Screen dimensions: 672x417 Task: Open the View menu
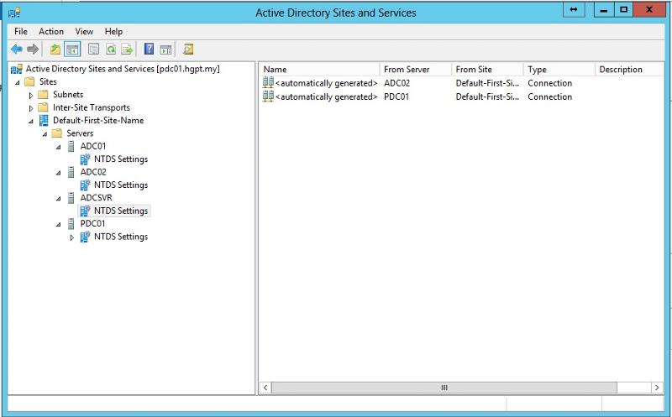point(84,31)
